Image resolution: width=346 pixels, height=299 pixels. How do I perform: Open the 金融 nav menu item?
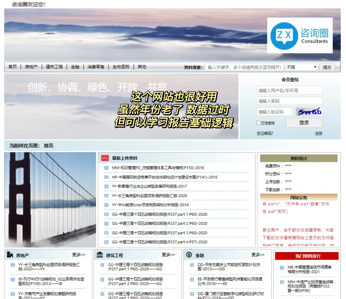(75, 67)
